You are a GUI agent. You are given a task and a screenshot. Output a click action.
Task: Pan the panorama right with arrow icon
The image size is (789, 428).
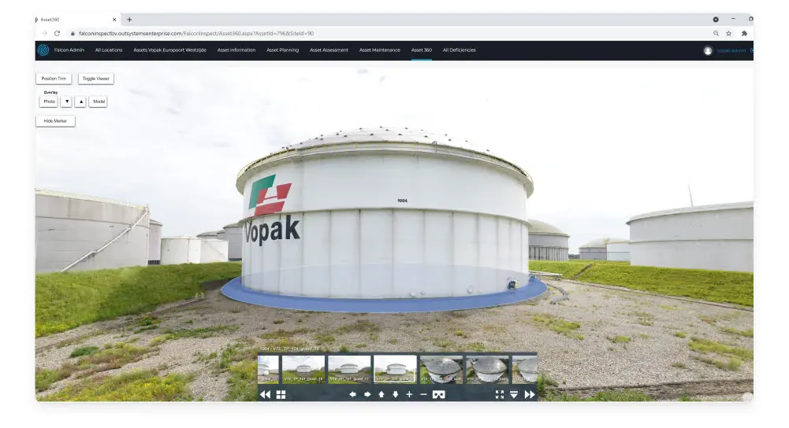[367, 395]
